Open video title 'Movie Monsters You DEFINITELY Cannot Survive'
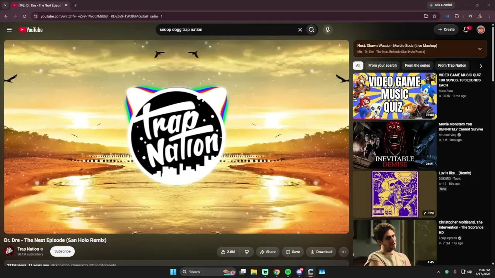The width and height of the screenshot is (495, 278). tap(461, 127)
